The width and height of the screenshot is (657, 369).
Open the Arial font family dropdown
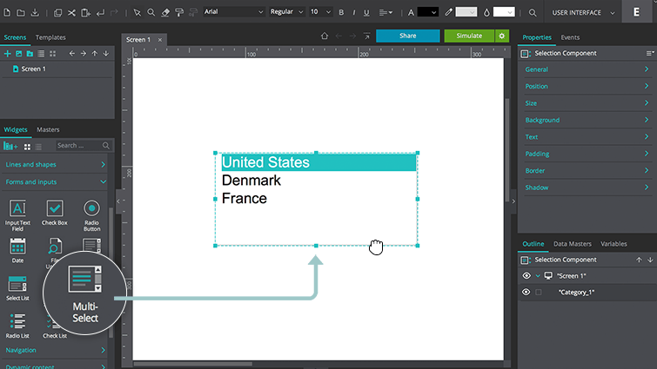(233, 11)
